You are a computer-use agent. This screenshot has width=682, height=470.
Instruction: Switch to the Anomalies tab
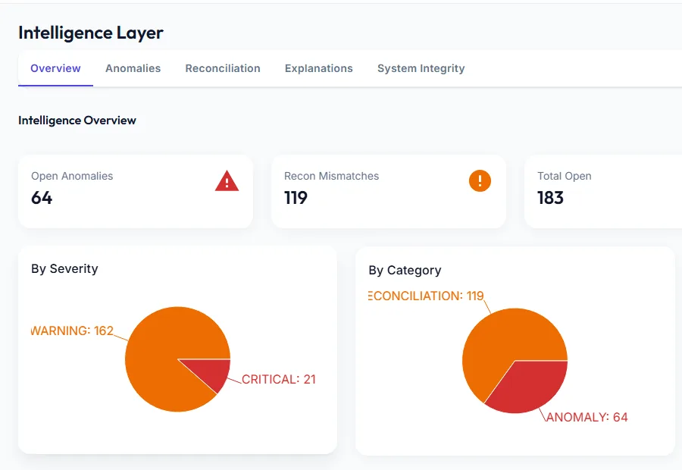(x=133, y=68)
